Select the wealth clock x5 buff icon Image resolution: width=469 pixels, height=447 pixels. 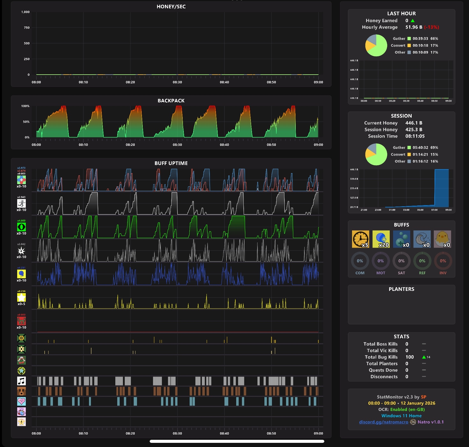361,239
